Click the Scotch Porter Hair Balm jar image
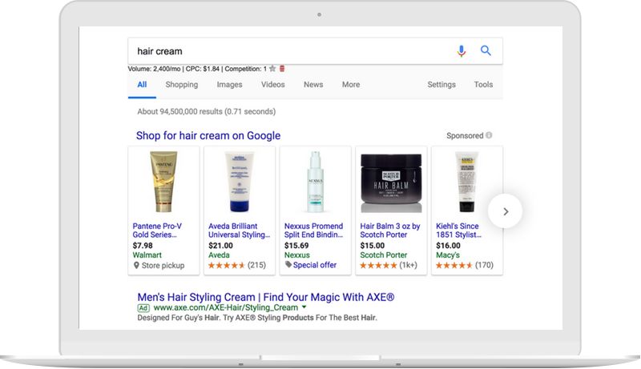 pyautogui.click(x=391, y=182)
